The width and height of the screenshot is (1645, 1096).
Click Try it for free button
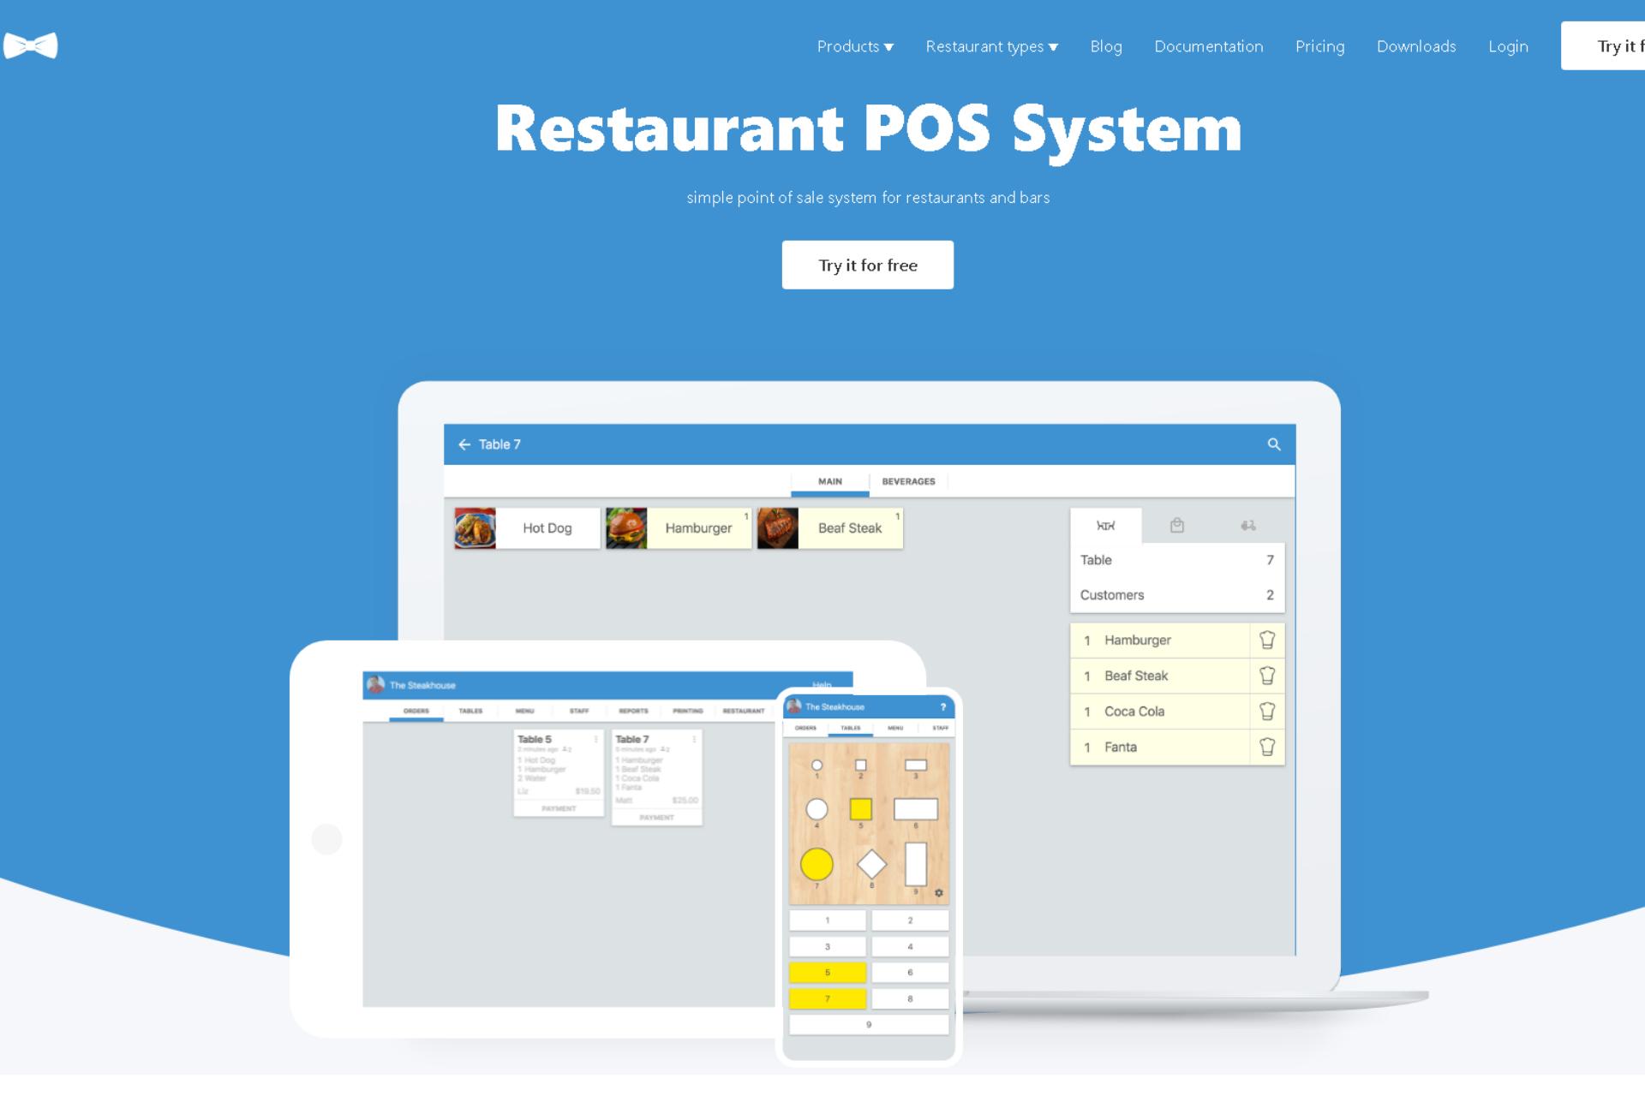click(868, 265)
